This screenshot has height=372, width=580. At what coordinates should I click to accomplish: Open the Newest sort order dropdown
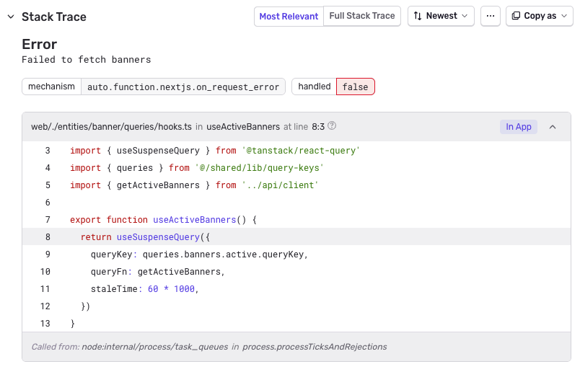pos(441,16)
